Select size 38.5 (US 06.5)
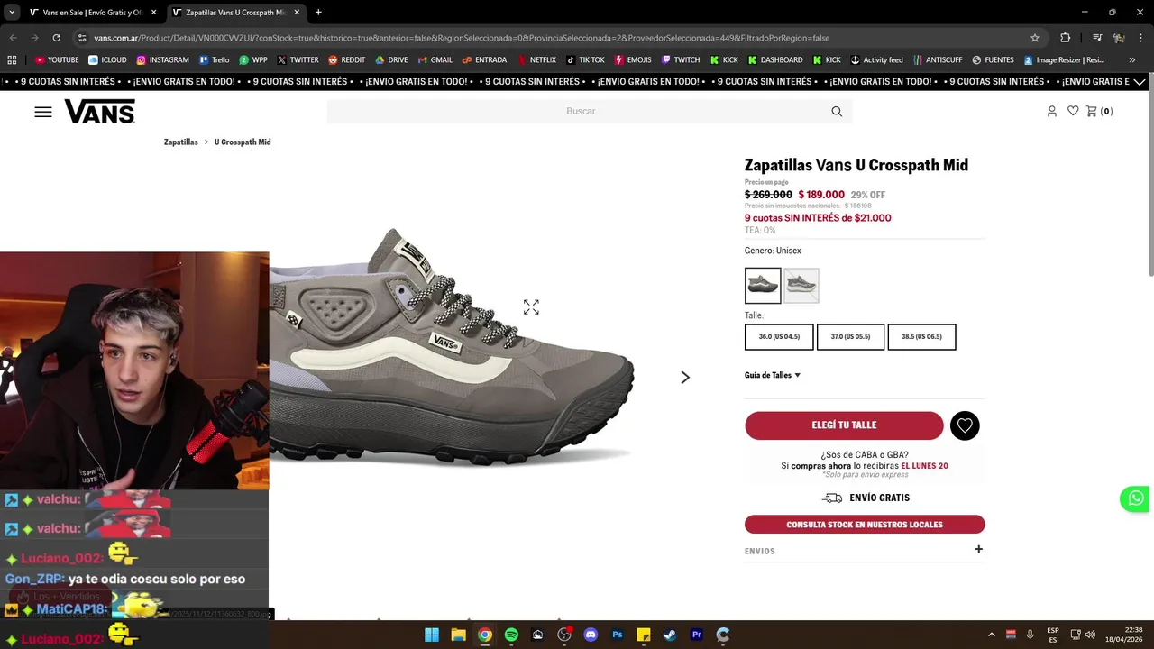Viewport: 1154px width, 649px height. click(921, 337)
